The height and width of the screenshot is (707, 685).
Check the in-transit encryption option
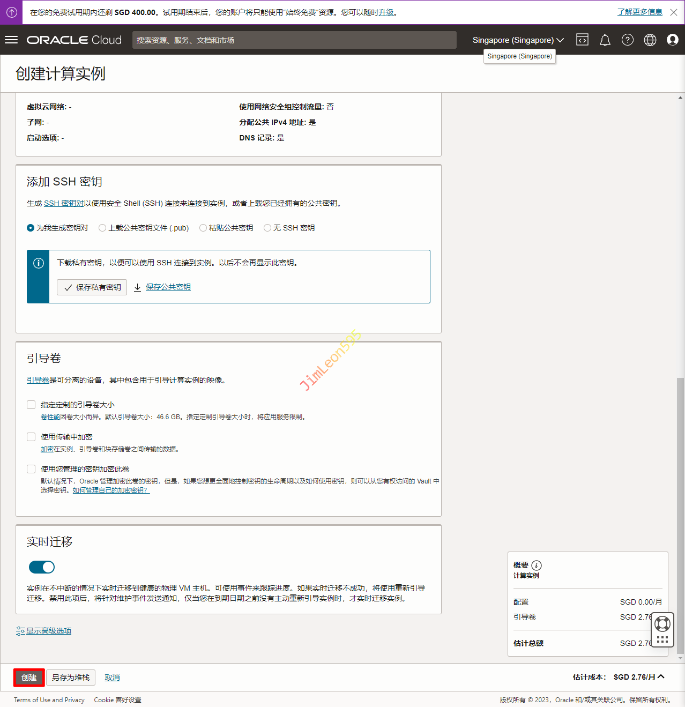(x=31, y=437)
